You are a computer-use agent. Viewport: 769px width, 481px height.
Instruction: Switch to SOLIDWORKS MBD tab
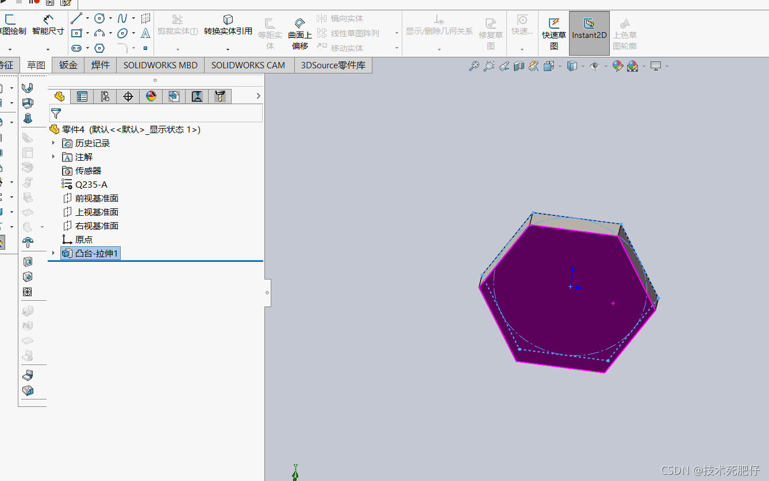tap(160, 65)
